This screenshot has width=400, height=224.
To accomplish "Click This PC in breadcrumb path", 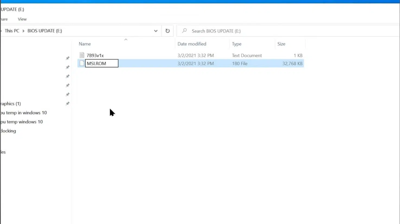I will click(12, 31).
